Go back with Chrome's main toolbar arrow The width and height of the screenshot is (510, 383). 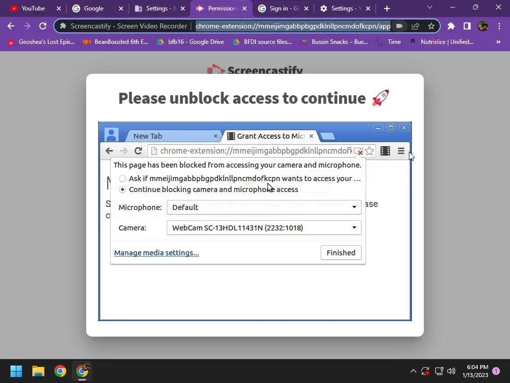(x=11, y=26)
